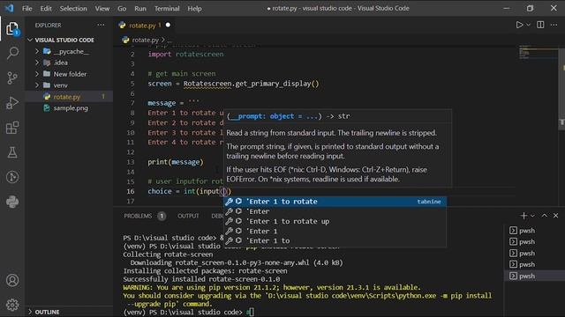Open the Source Control view
This screenshot has height=317, width=565.
[x=12, y=77]
